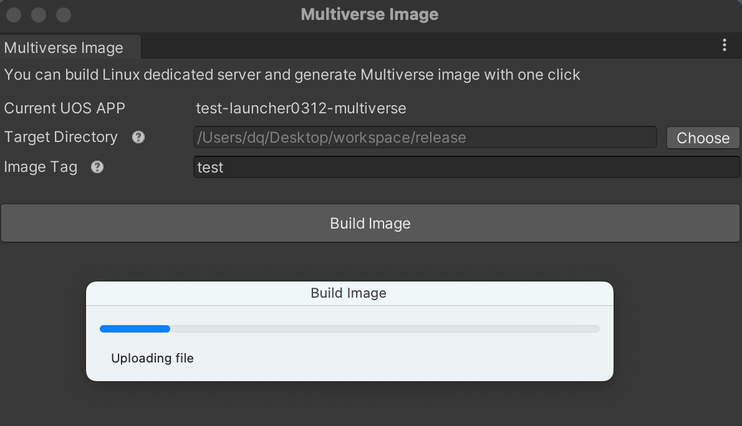Screen dimensions: 742x426
Task: Click the large Build Image button
Action: coord(370,224)
